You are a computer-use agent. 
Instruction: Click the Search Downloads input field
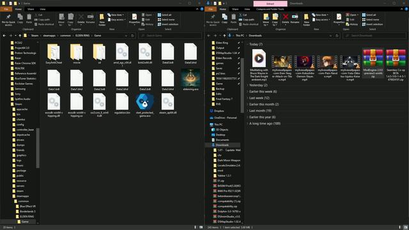tap(375, 36)
